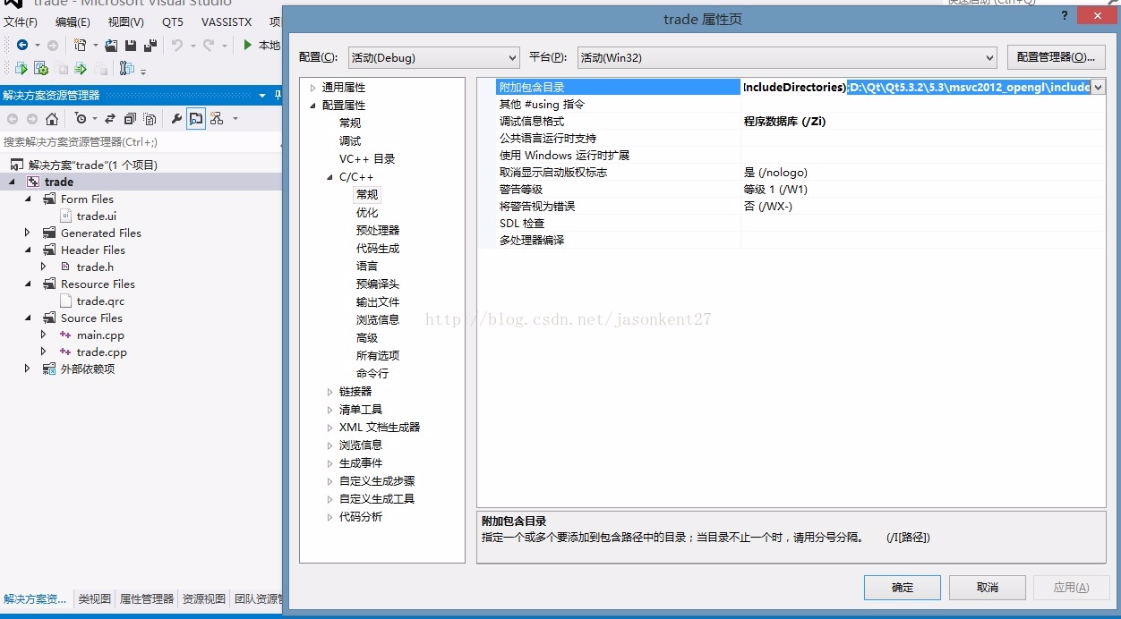Click the 确定 button
This screenshot has width=1121, height=619.
coord(902,588)
